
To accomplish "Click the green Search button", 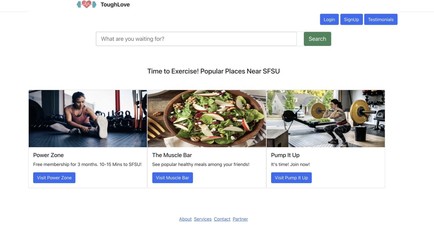I will [317, 39].
